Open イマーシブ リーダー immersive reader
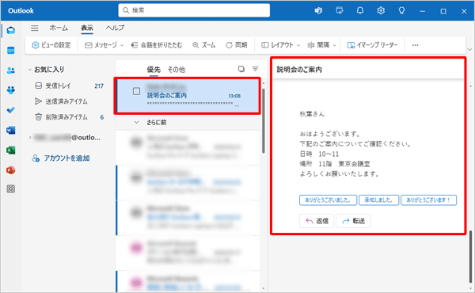The height and width of the screenshot is (293, 475). 372,45
